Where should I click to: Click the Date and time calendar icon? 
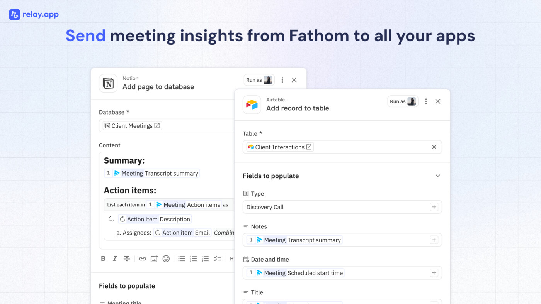[246, 260]
